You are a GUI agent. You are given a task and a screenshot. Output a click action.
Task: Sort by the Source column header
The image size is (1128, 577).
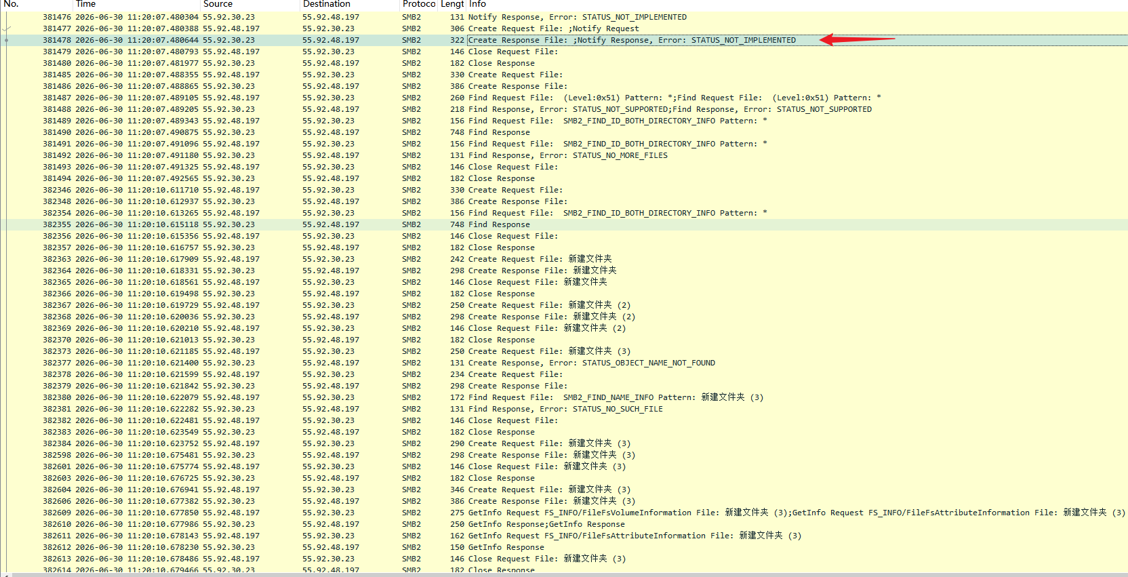point(249,4)
